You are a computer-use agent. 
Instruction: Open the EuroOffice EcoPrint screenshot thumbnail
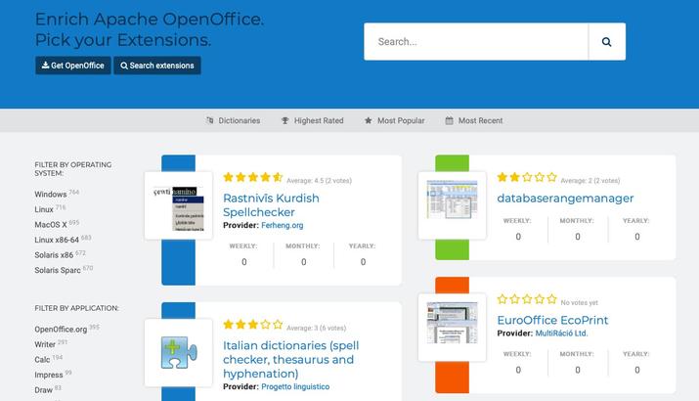(x=452, y=328)
